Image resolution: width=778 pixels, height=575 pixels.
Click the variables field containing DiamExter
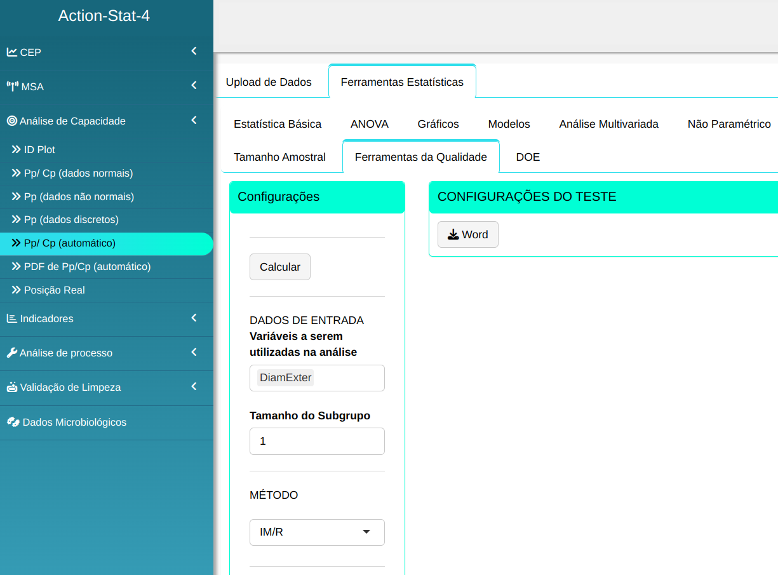point(317,378)
